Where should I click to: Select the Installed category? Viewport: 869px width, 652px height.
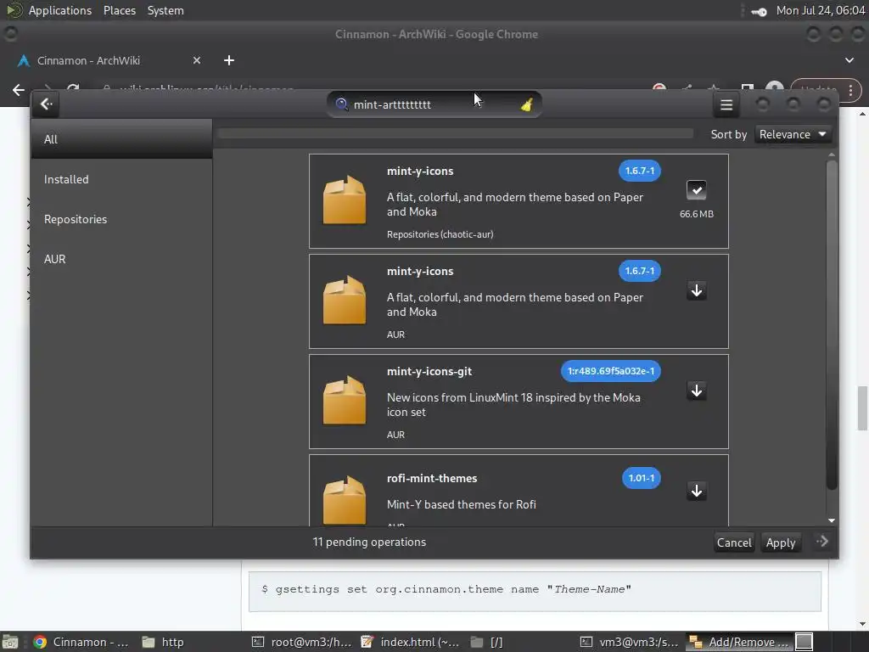[121, 179]
